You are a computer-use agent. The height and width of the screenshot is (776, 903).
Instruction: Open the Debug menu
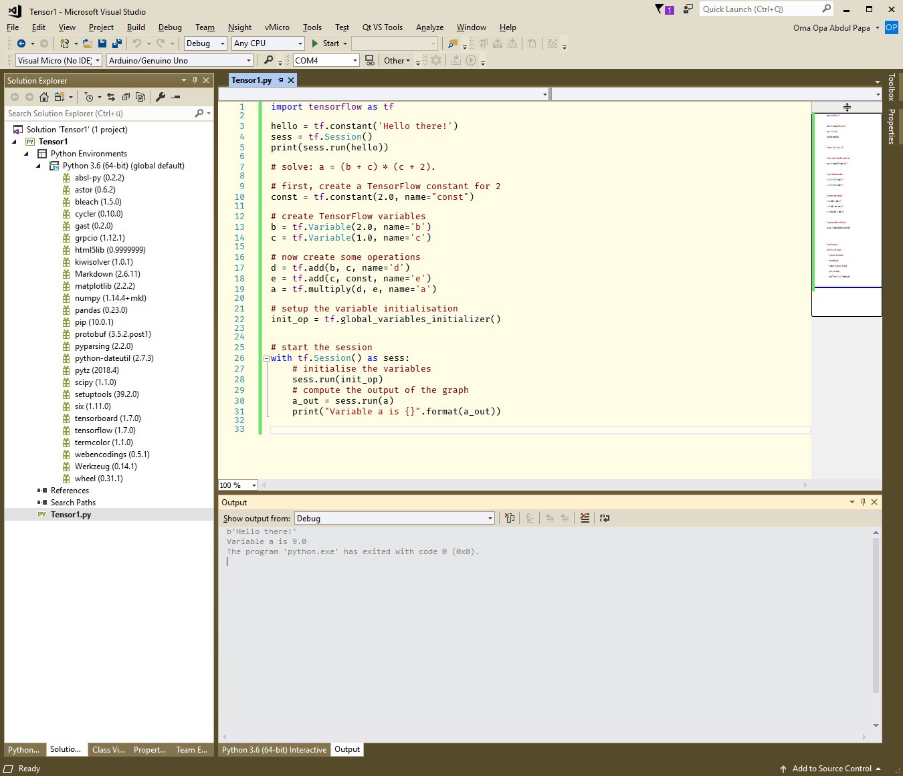(170, 27)
